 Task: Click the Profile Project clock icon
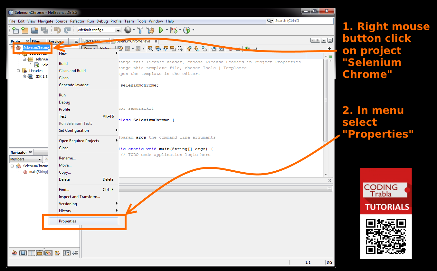coord(187,30)
